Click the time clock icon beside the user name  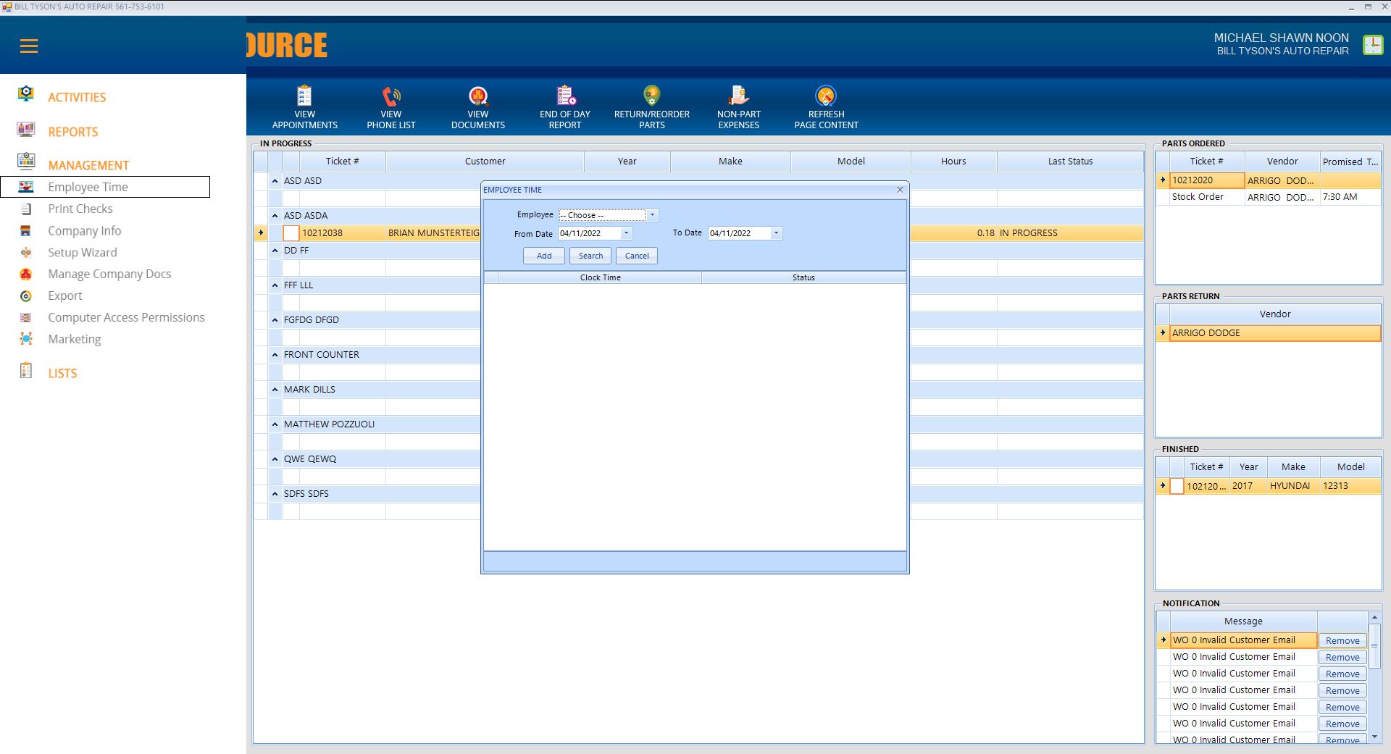[x=1372, y=45]
